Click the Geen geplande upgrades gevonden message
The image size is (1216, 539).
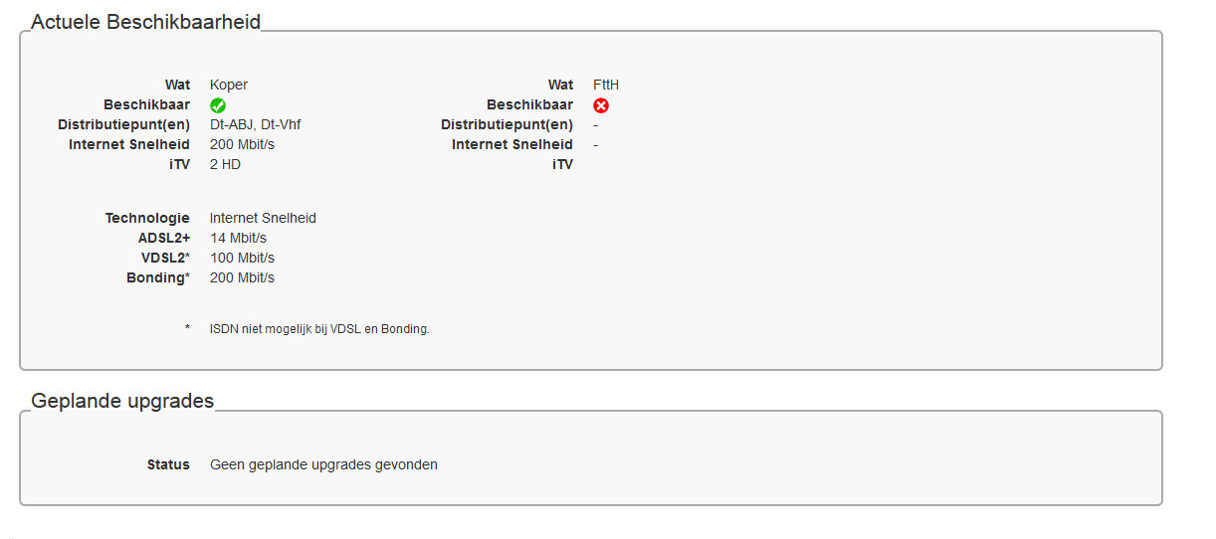click(x=323, y=464)
